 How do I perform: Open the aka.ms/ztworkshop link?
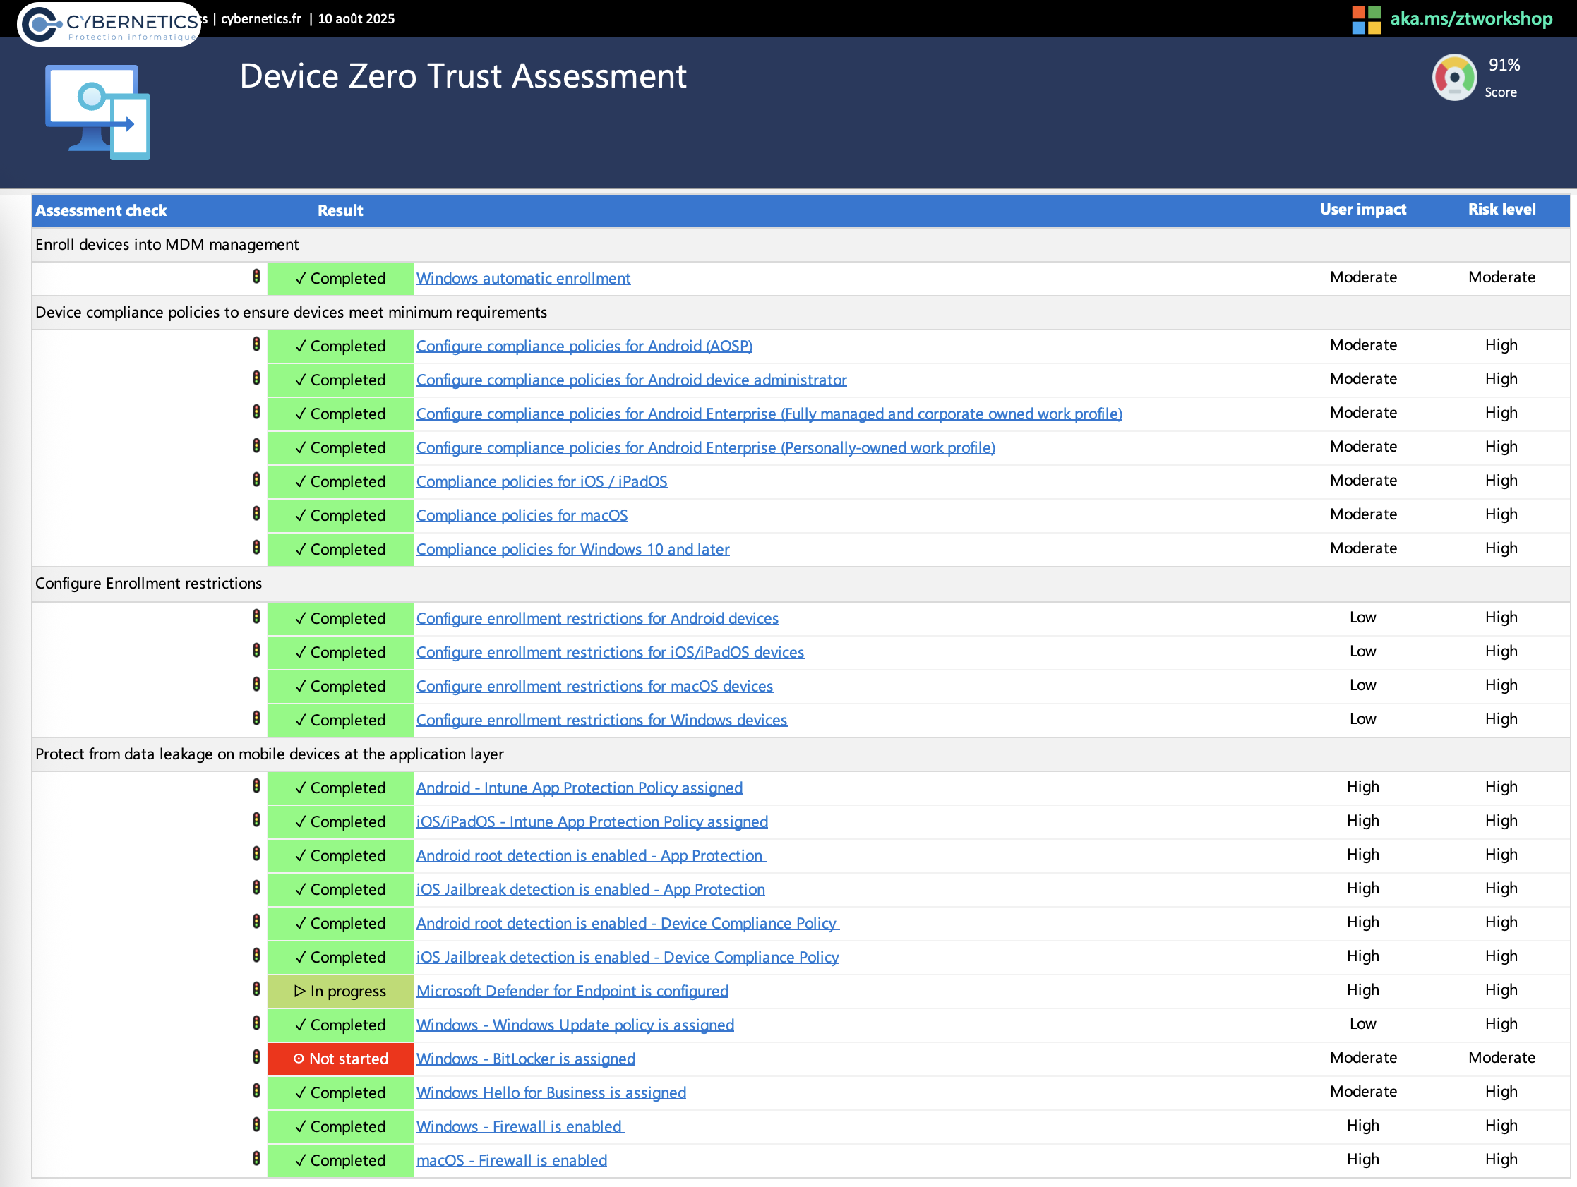1471,18
